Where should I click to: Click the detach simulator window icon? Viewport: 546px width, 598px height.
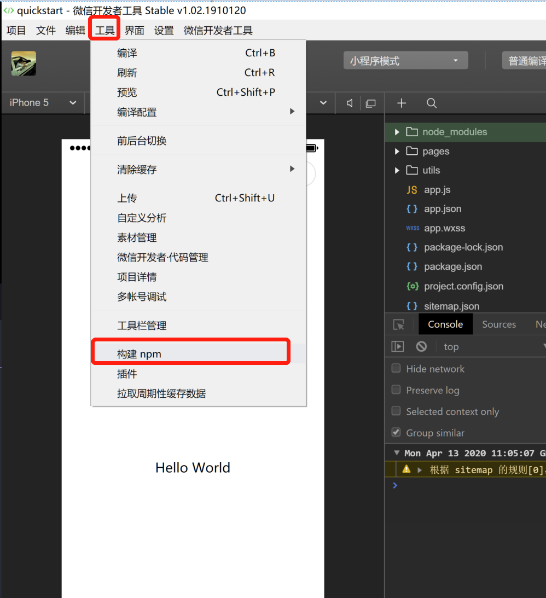(x=370, y=103)
